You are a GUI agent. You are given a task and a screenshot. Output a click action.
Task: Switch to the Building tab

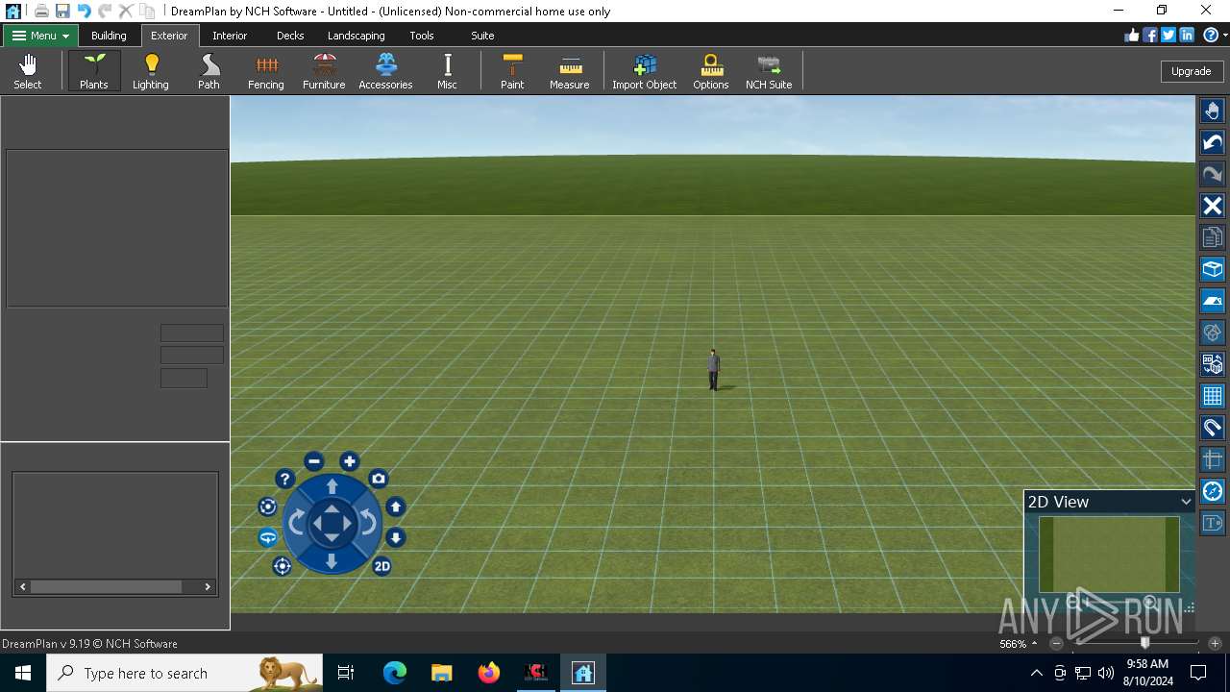click(x=109, y=36)
